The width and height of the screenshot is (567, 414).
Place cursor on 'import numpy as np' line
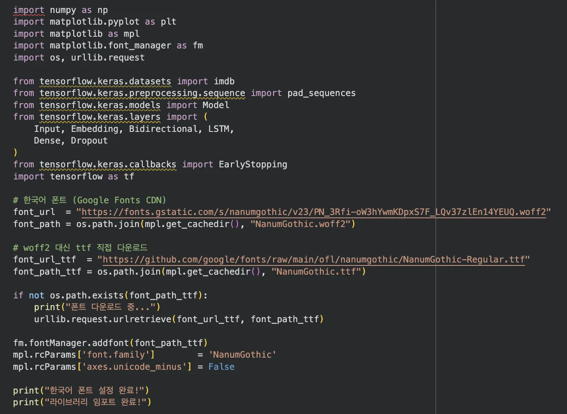pyautogui.click(x=61, y=10)
